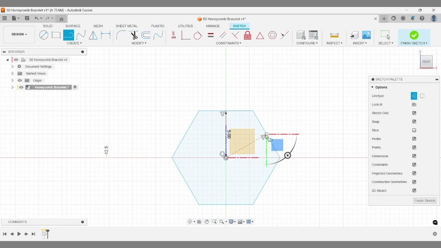Click the FRONT face of the ViewCube
441x248 pixels.
click(426, 62)
